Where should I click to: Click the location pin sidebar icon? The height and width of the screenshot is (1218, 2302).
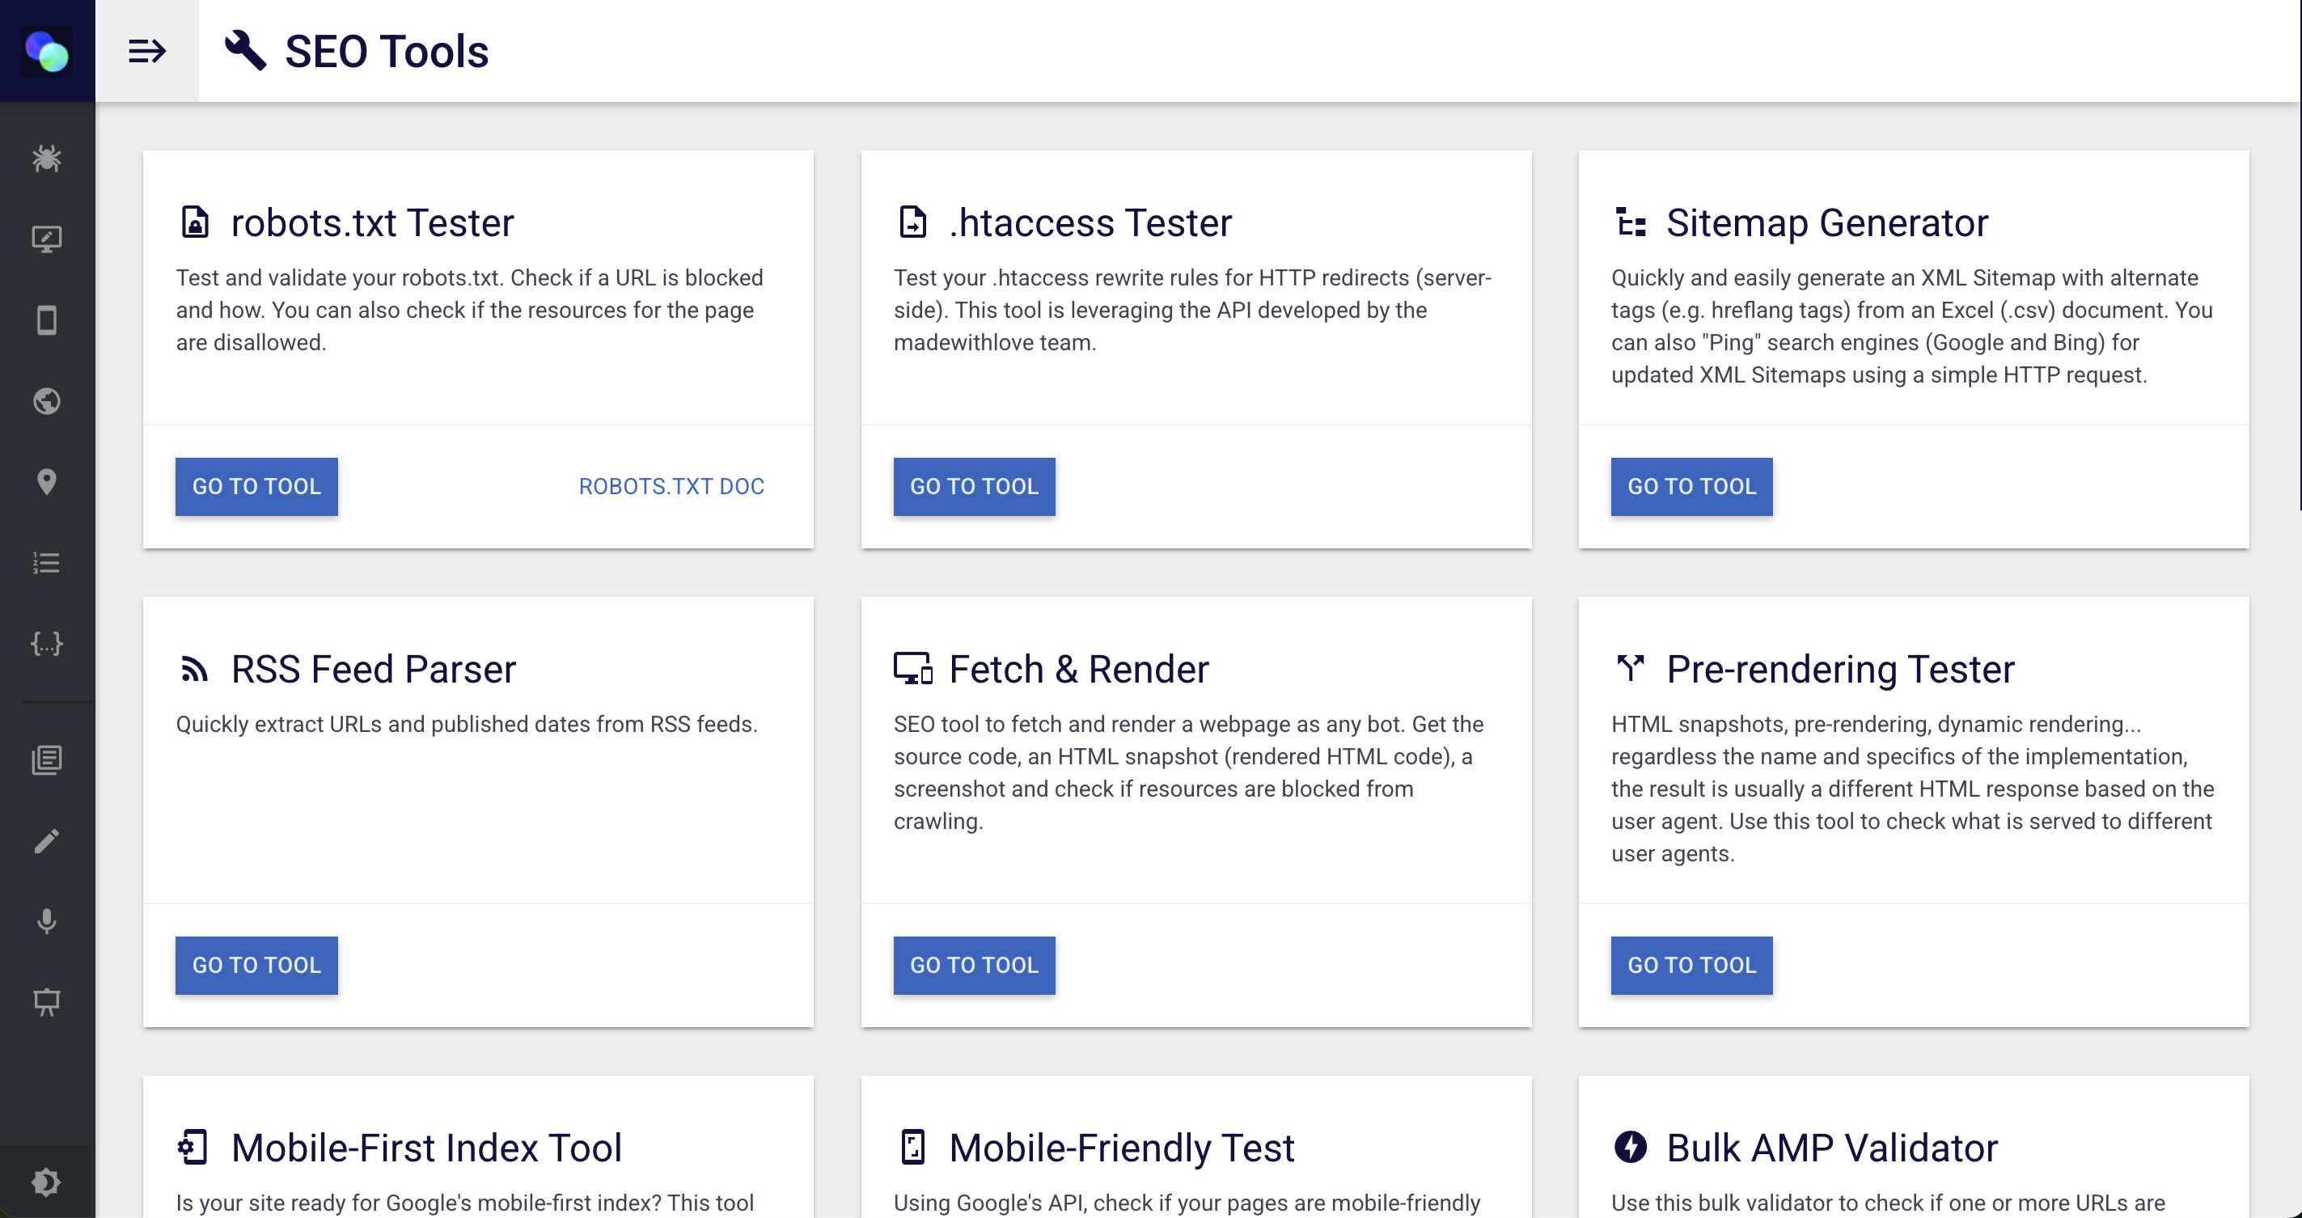(46, 482)
